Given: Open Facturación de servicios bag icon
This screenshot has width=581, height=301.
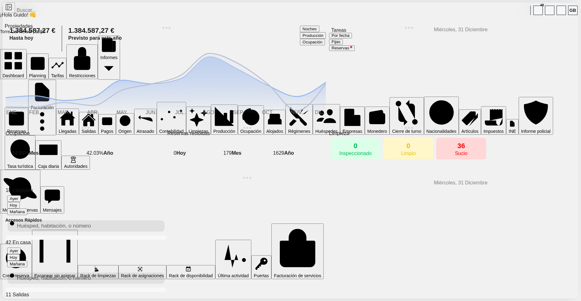Looking at the screenshot, I should tap(297, 251).
